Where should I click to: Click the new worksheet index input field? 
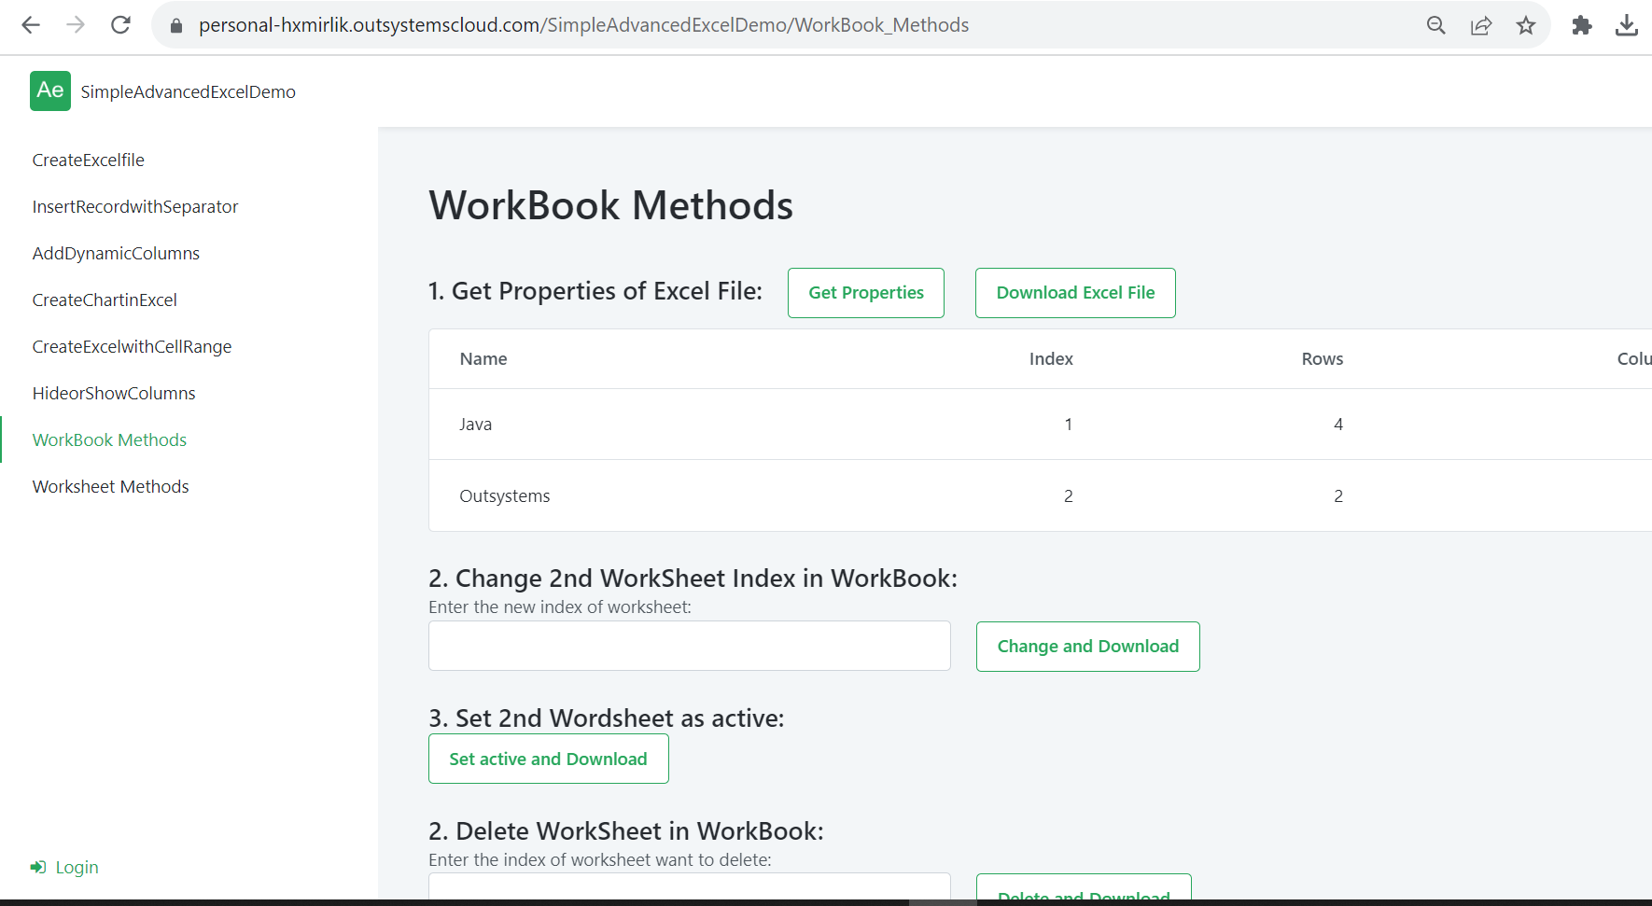pos(689,646)
